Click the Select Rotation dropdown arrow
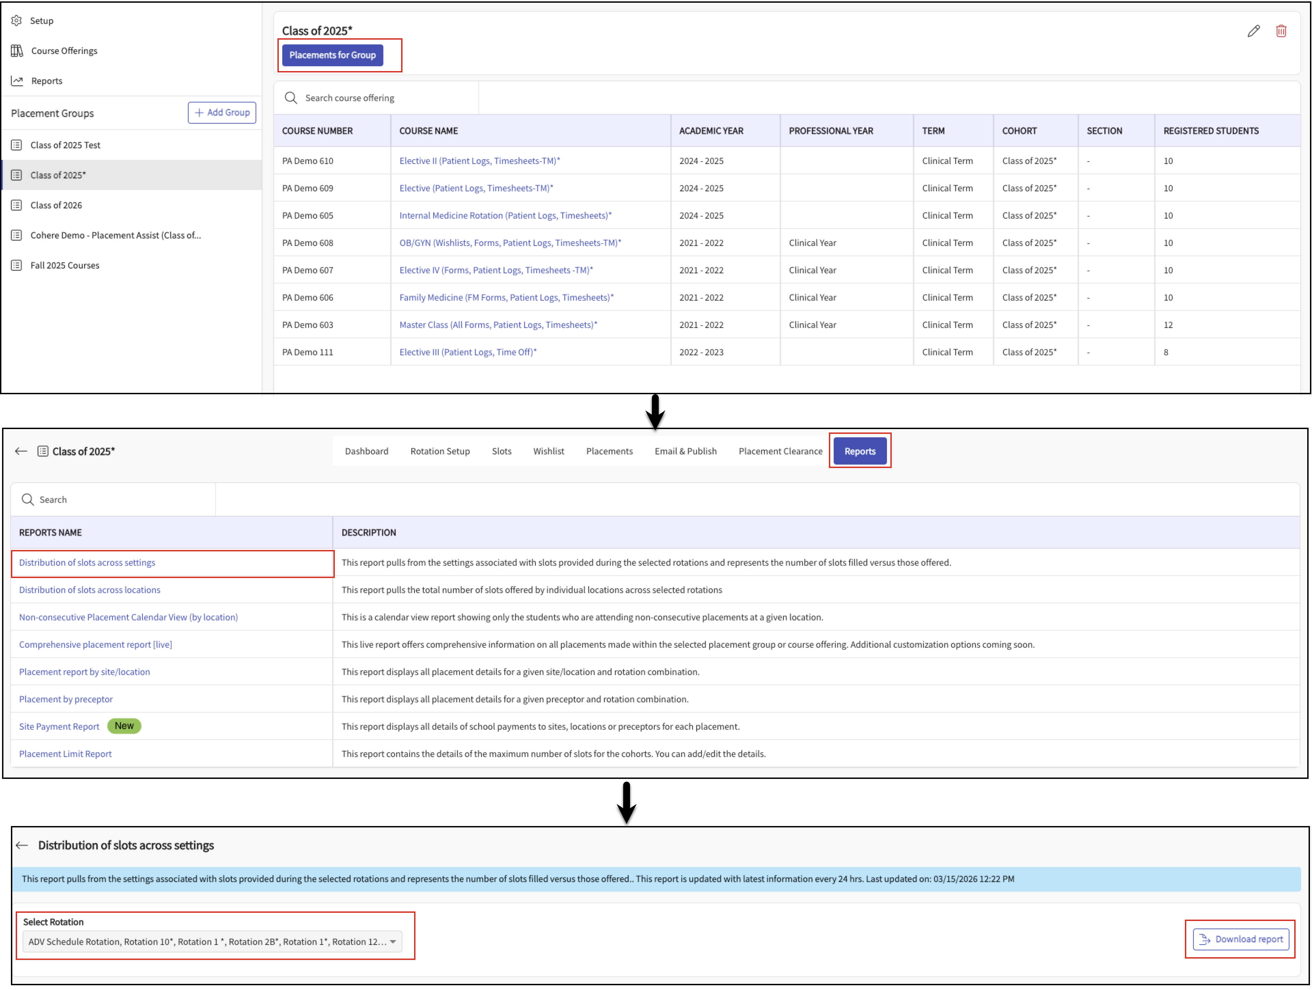 click(x=393, y=941)
